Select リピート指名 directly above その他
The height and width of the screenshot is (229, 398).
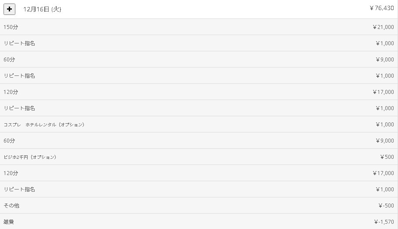click(19, 190)
